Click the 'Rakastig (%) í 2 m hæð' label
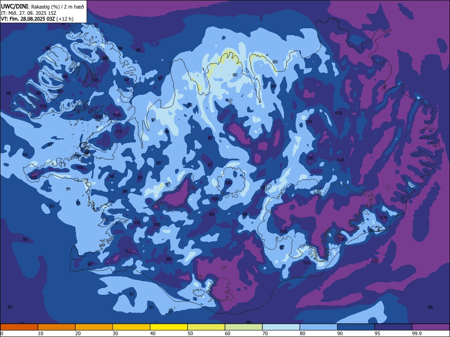 58,7
